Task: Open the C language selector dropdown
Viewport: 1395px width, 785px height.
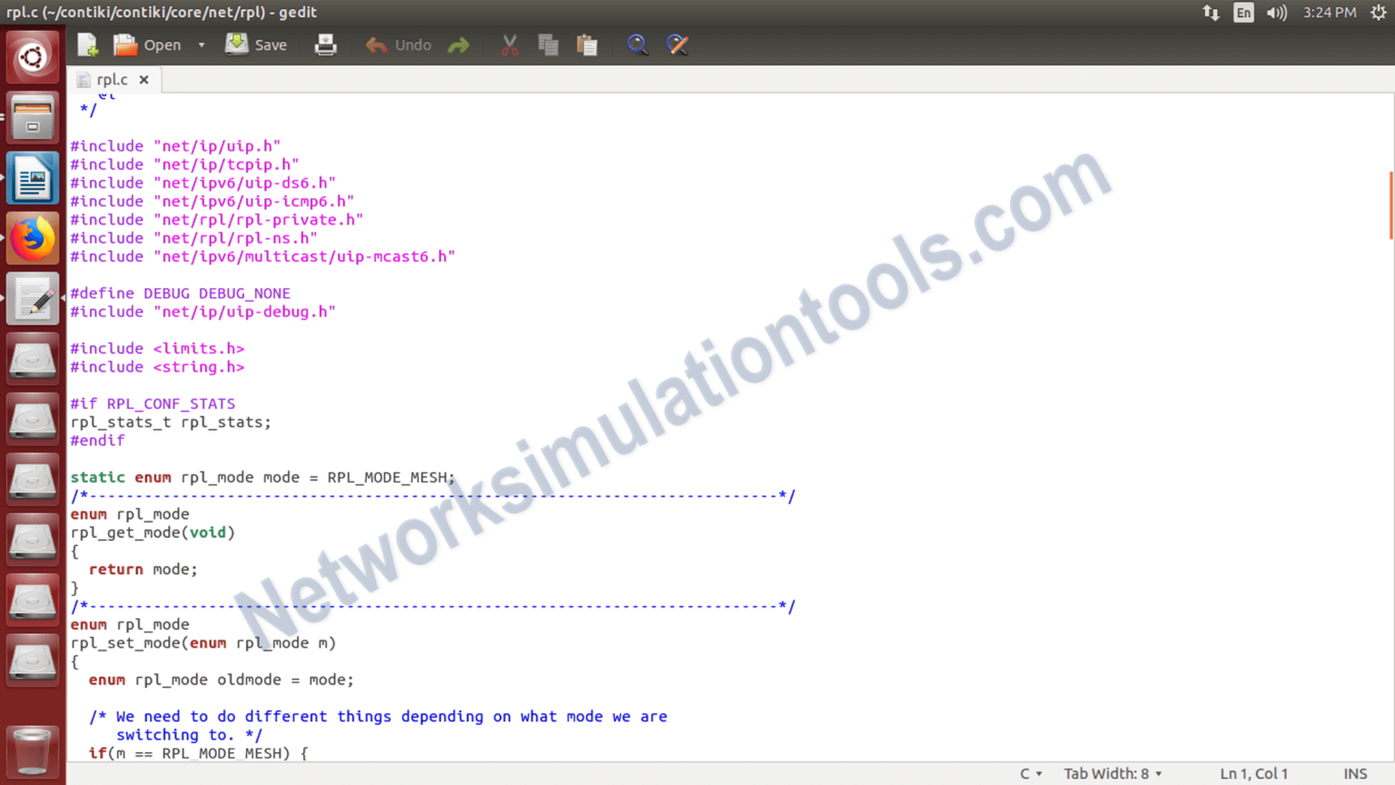Action: coord(1030,773)
